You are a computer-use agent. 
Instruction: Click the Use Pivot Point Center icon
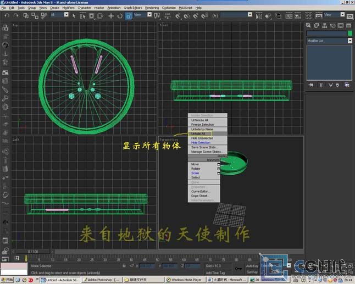click(x=157, y=15)
